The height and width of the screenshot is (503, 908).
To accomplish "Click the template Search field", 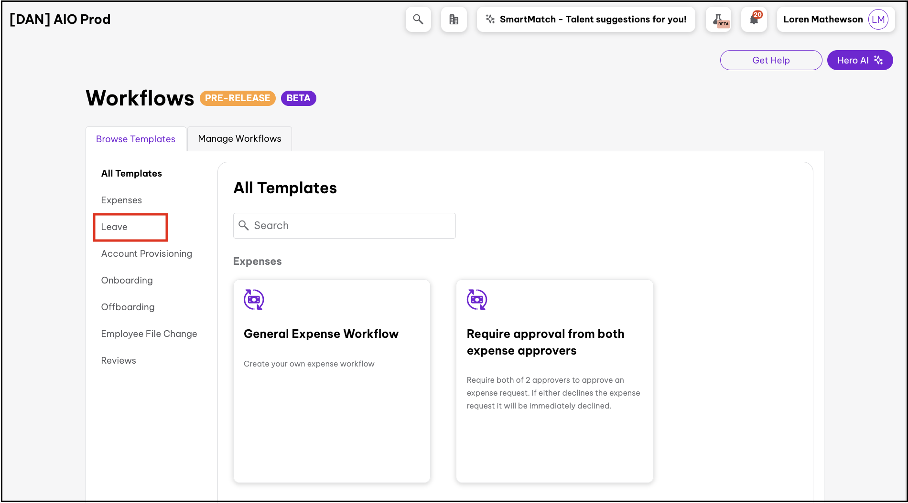I will [344, 226].
